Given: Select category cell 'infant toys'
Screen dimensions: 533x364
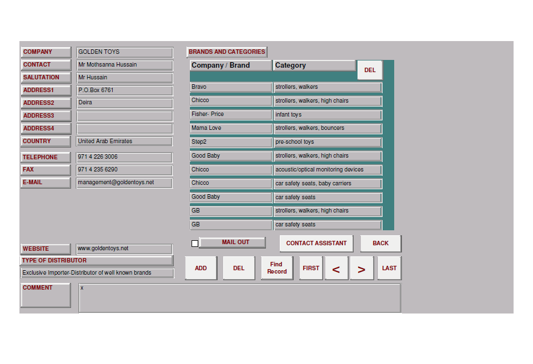Looking at the screenshot, I should click(x=328, y=115).
